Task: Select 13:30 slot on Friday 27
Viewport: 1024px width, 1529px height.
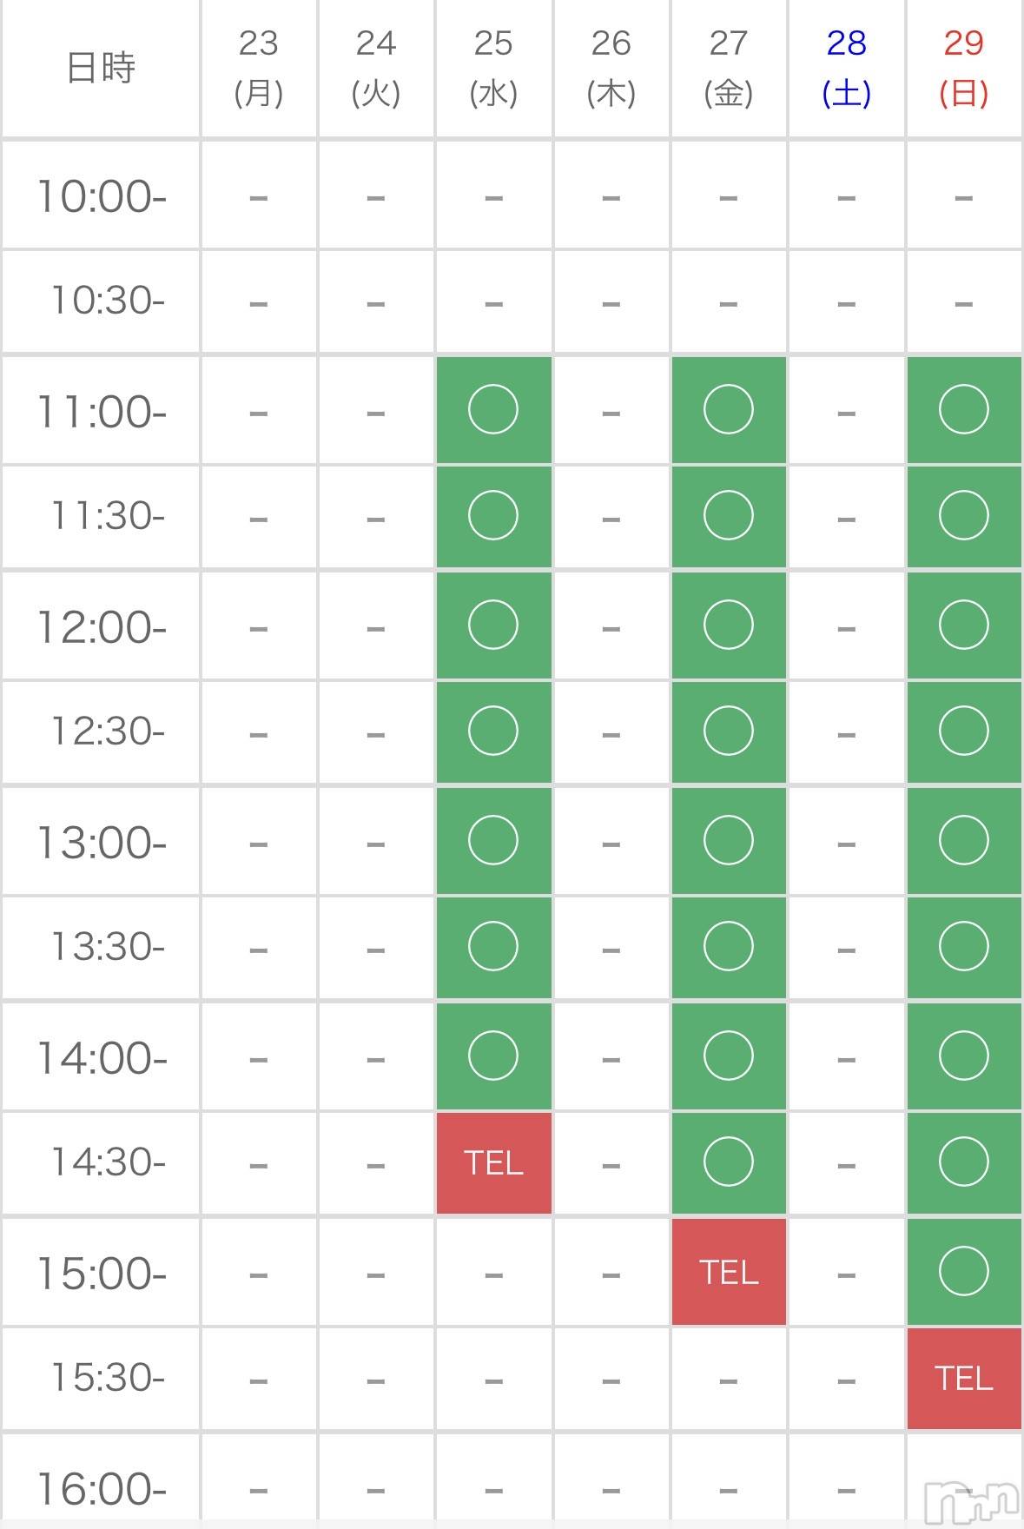Action: click(728, 947)
